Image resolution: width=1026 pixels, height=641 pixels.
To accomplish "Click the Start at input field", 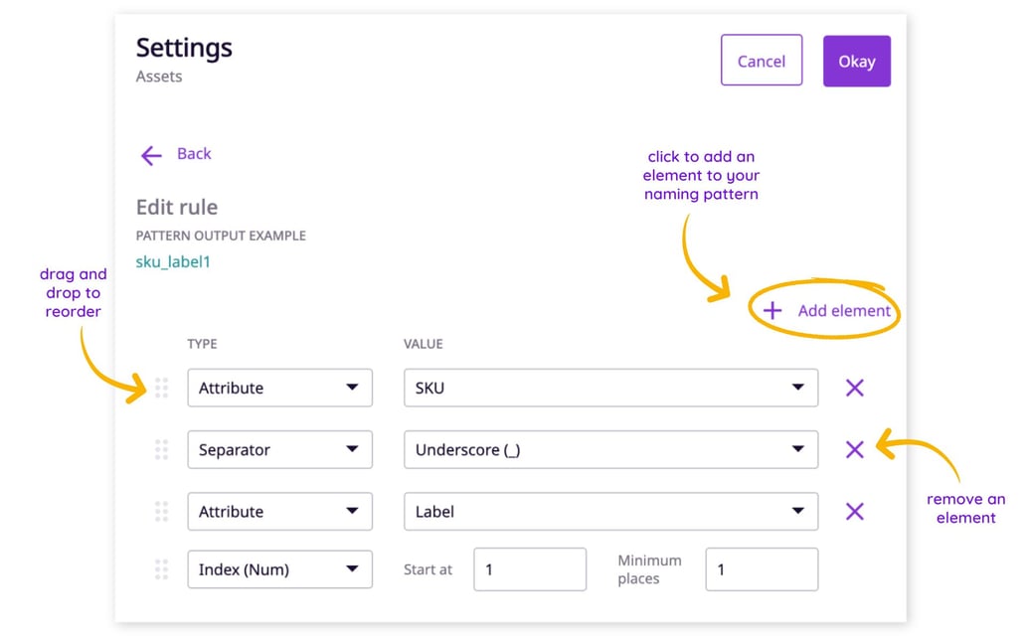I will tap(530, 568).
